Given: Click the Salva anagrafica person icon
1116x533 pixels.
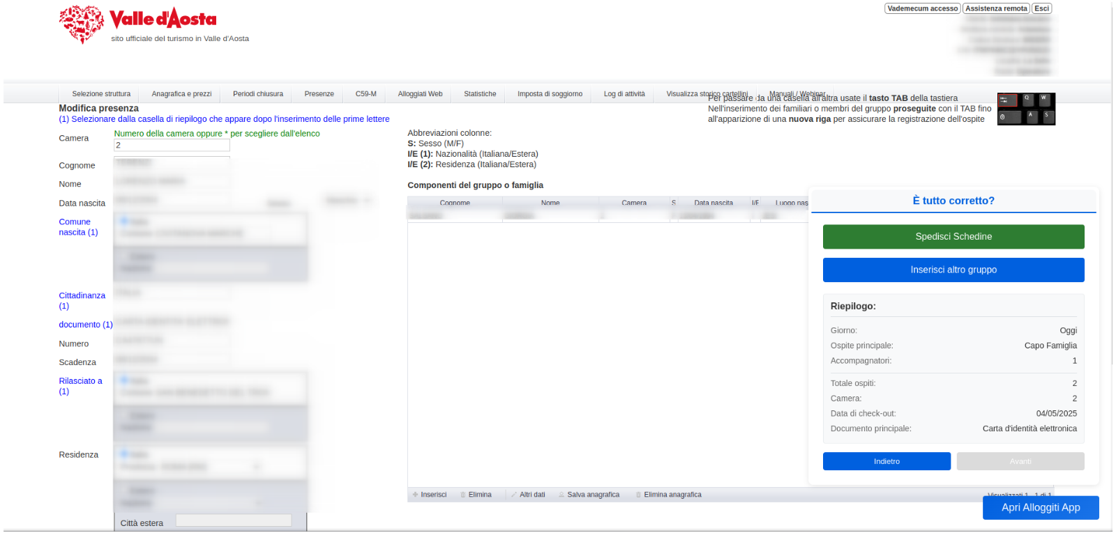Looking at the screenshot, I should [x=561, y=495].
